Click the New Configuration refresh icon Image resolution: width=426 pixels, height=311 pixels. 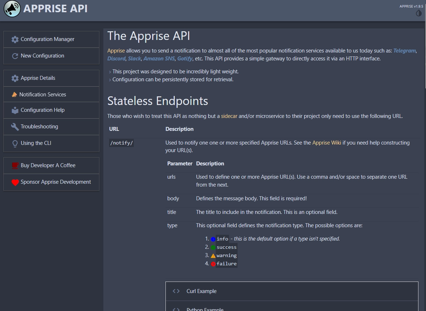[15, 56]
